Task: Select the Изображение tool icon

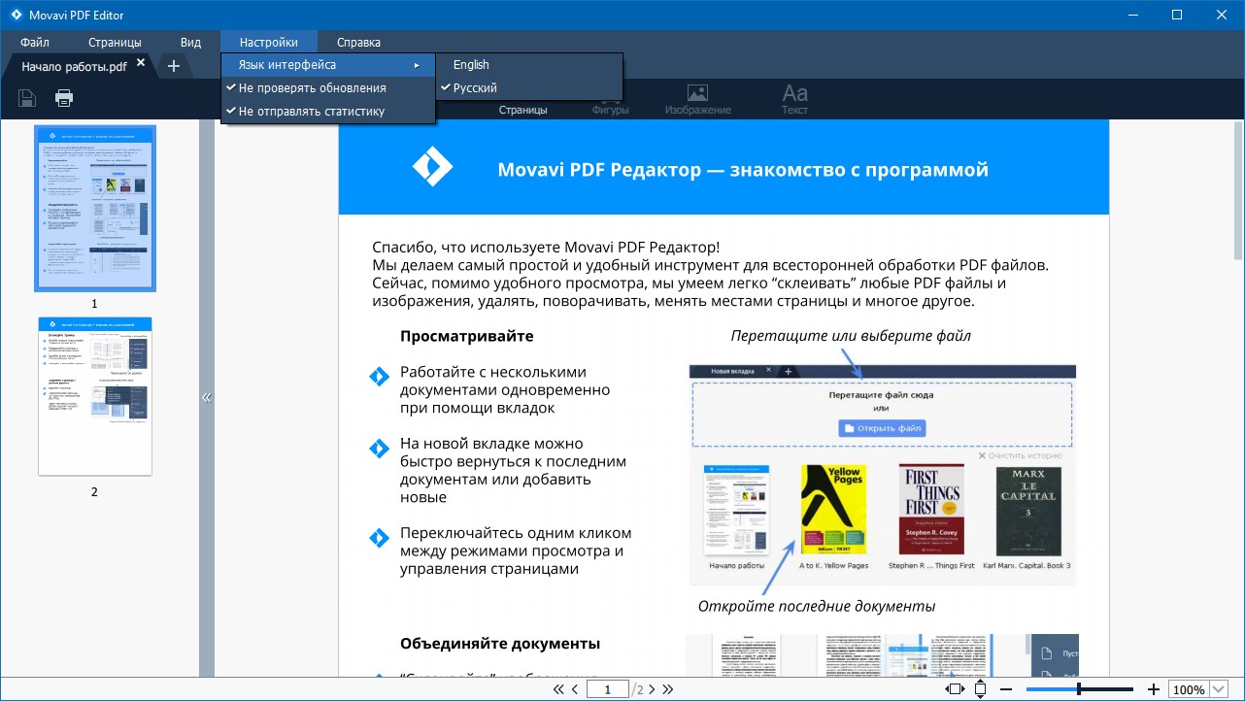Action: [697, 100]
